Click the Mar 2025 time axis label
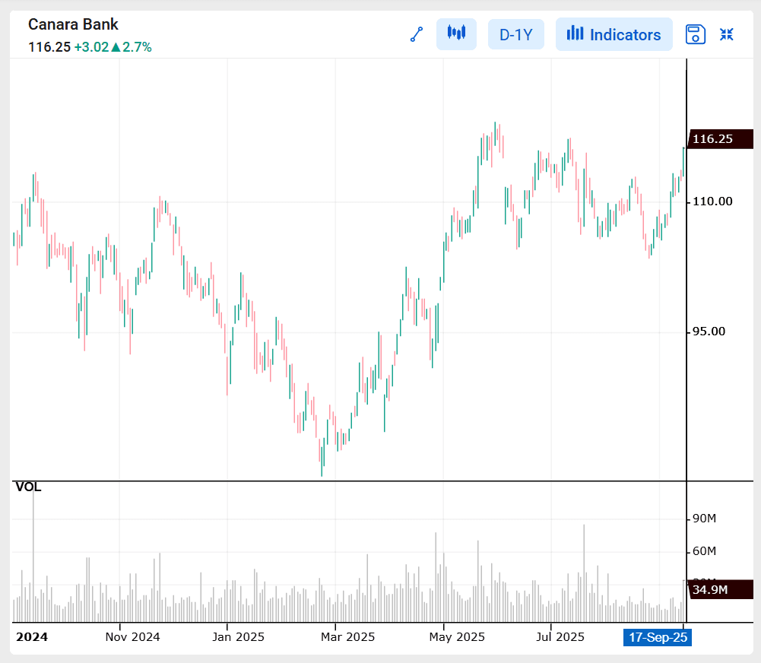Image resolution: width=761 pixels, height=663 pixels. coord(347,637)
